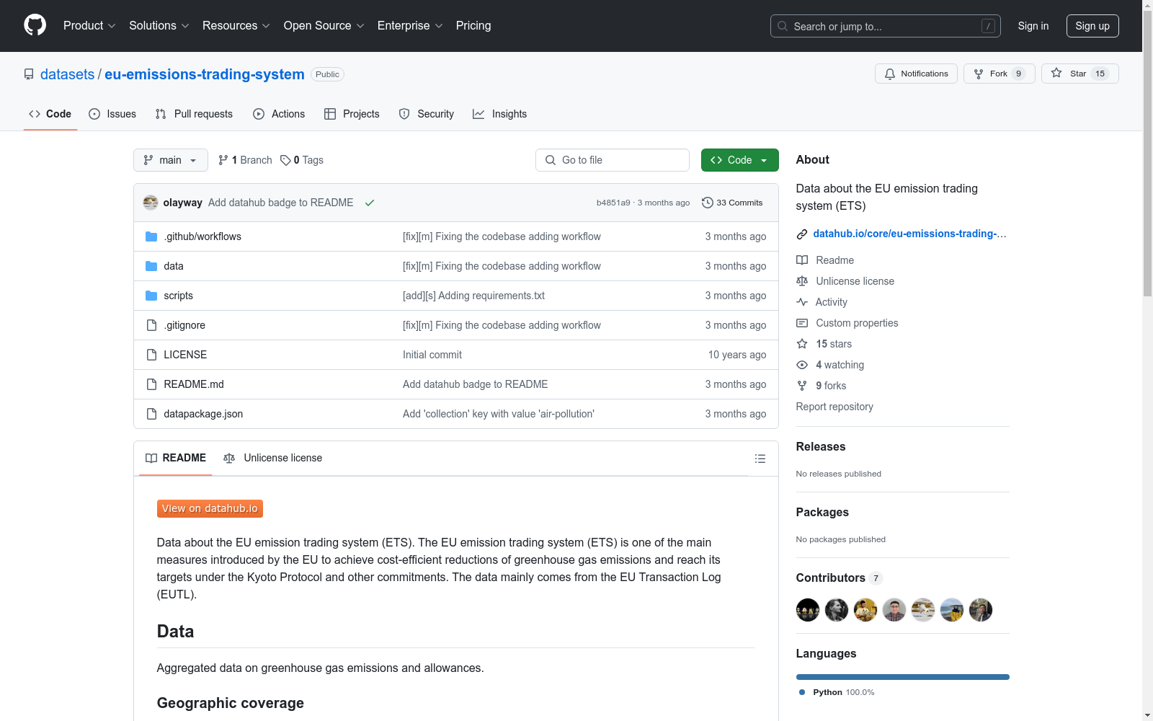Click the data folder icon

[x=151, y=266]
